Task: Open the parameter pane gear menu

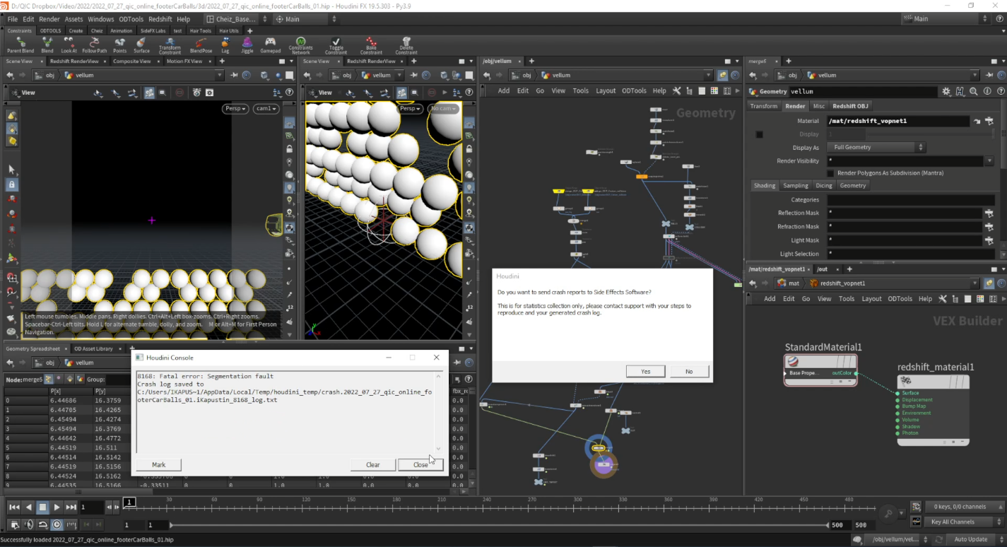Action: 946,92
